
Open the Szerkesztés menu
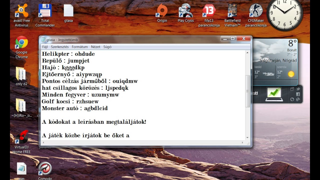[60, 47]
